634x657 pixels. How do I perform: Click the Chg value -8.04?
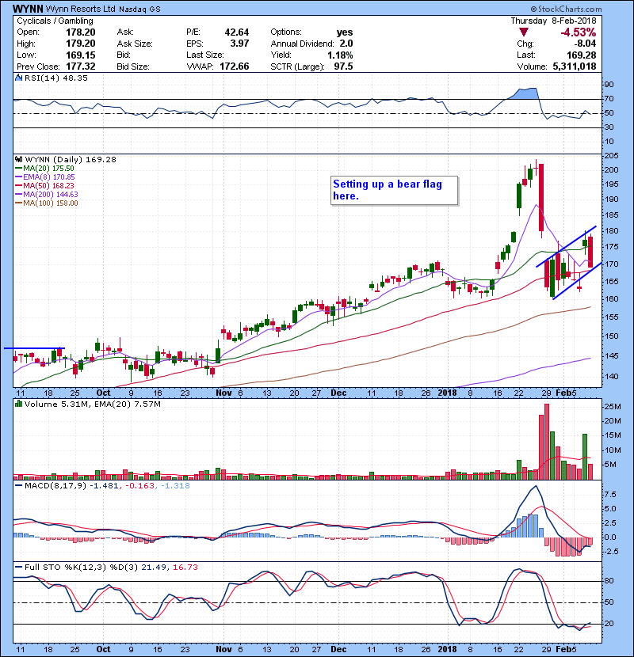pos(585,44)
